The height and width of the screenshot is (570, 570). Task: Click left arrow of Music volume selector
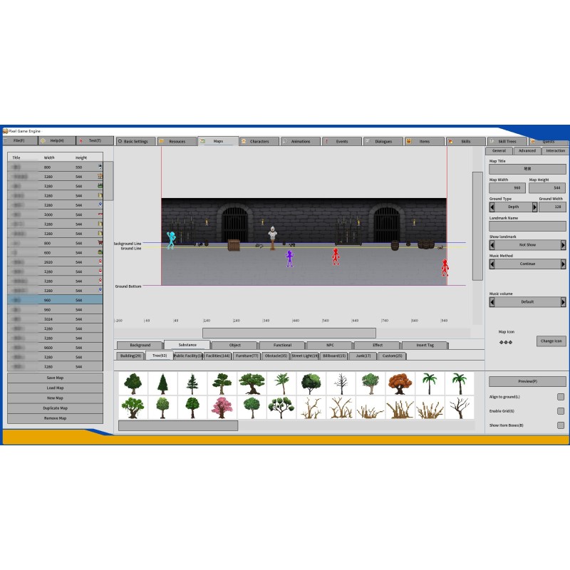(x=492, y=302)
